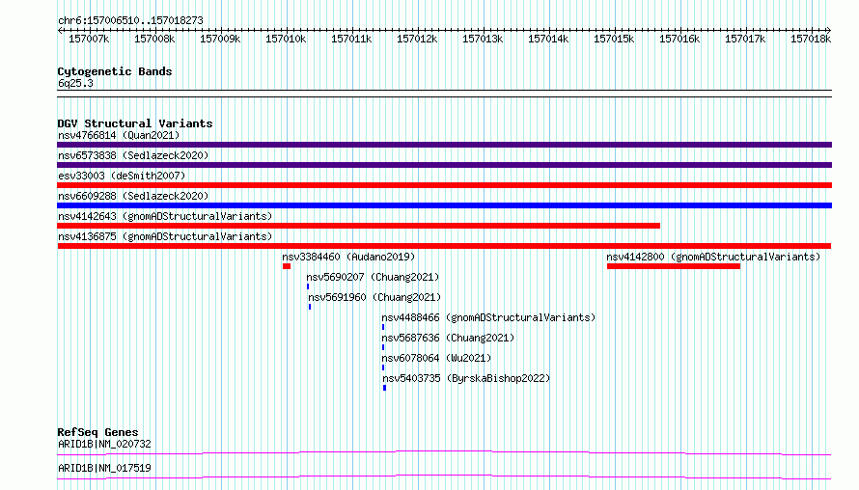Open the ARID1B|NM_017519 gene label
Image resolution: width=859 pixels, height=490 pixels.
click(104, 468)
